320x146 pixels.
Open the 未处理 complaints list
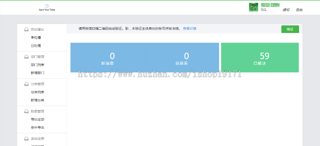[36, 38]
